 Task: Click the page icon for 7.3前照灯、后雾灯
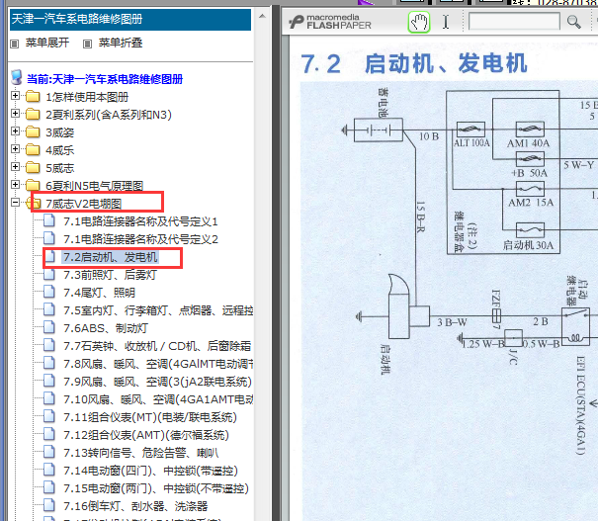(x=49, y=274)
